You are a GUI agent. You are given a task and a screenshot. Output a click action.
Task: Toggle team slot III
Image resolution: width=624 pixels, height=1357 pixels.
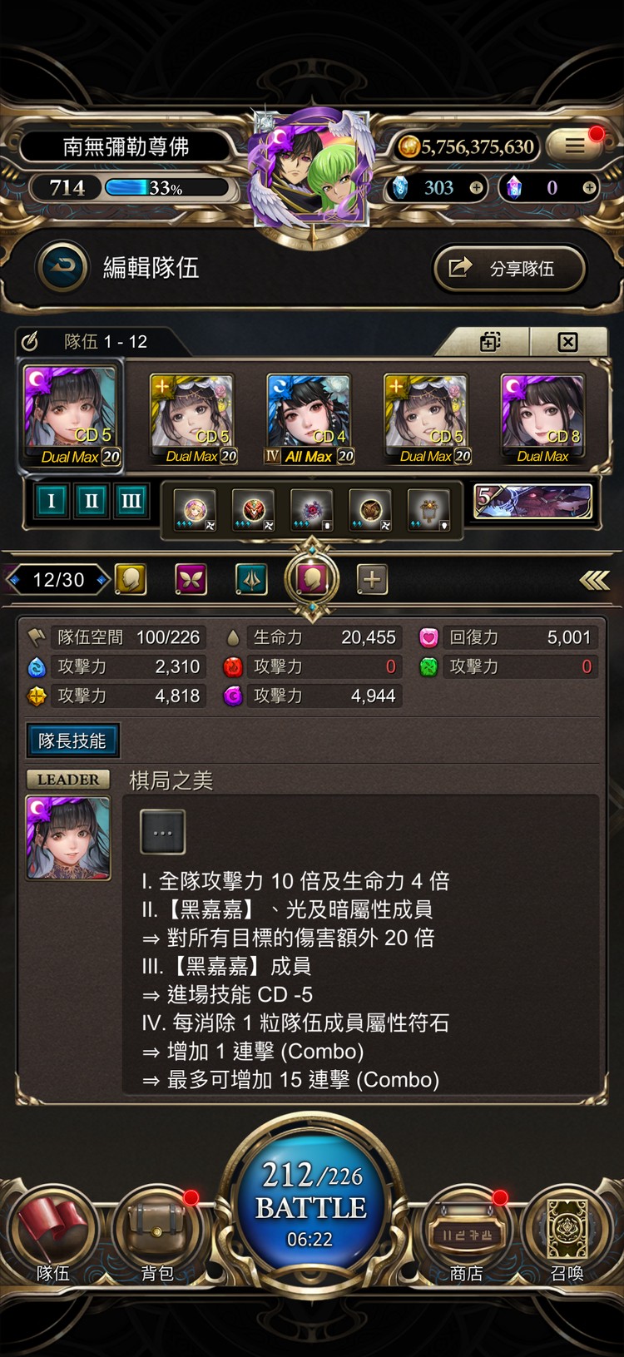coord(131,500)
